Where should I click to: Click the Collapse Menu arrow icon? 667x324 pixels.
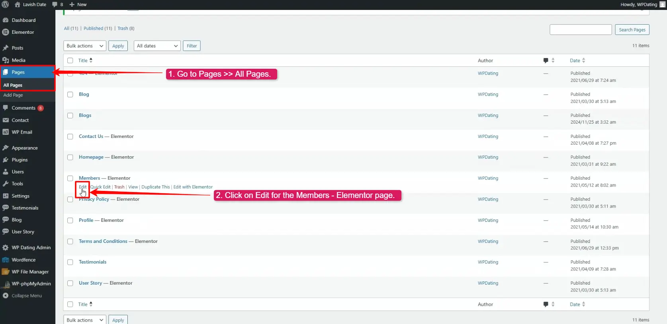pos(6,296)
